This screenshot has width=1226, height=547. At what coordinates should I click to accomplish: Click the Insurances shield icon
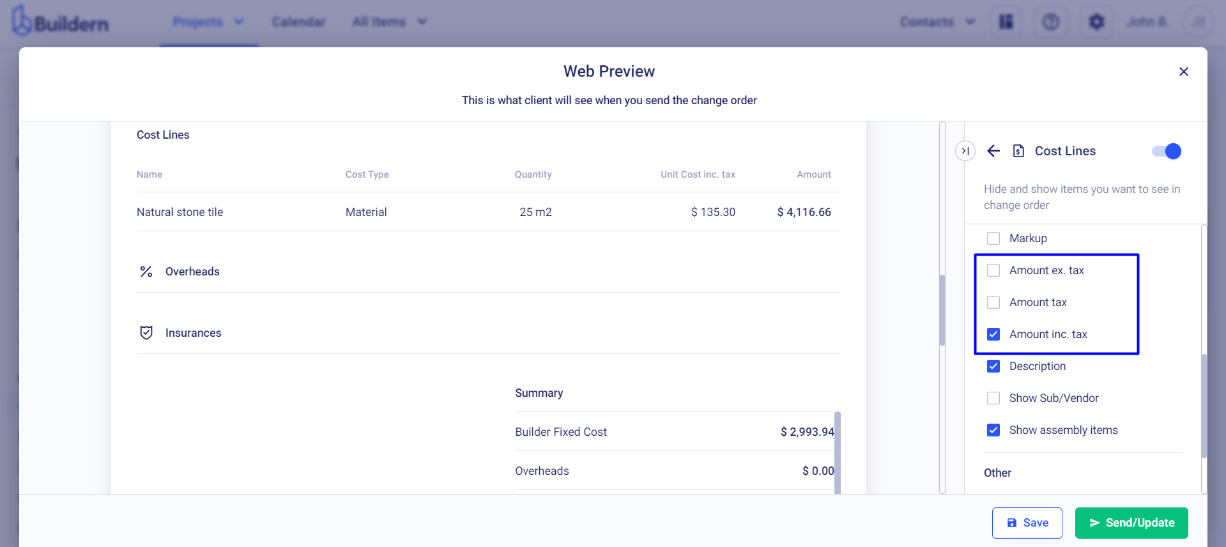coord(146,333)
